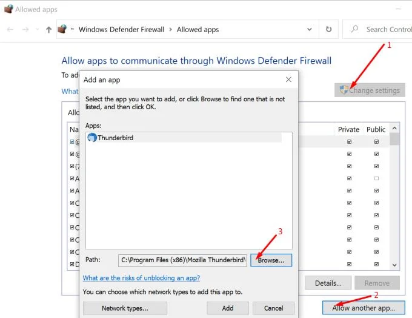Cancel the Add an app dialog
412x318 pixels.
tap(273, 308)
